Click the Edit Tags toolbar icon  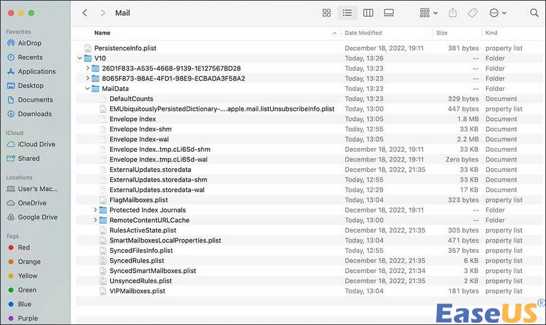pos(472,13)
